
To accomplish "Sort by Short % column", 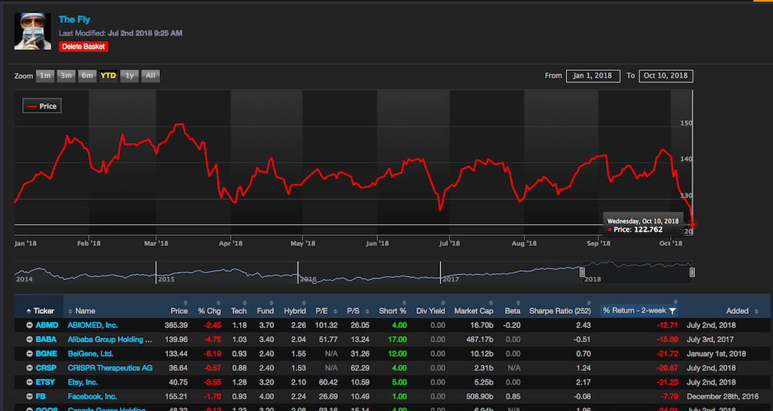I will point(393,311).
